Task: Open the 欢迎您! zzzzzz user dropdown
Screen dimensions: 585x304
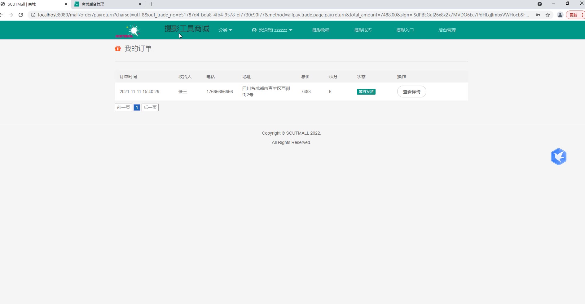Action: (x=272, y=30)
